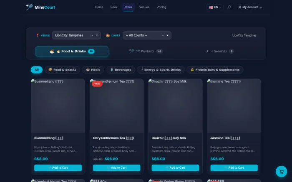
Task: Filter by Beverages category
Action: pyautogui.click(x=121, y=70)
